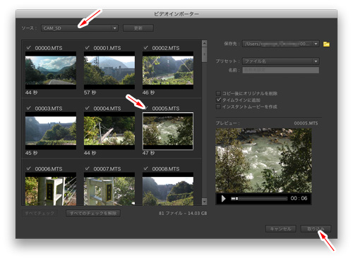This screenshot has height=260, width=353.
Task: Enable インスタントムービーを作成 checkbox
Action: (x=218, y=106)
